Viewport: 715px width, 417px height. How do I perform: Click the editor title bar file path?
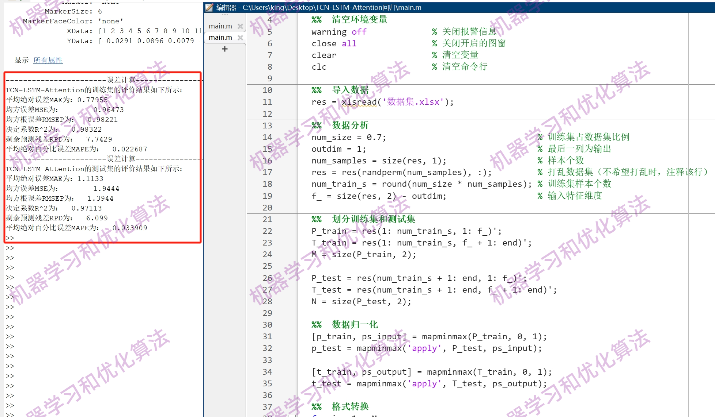[x=332, y=7]
